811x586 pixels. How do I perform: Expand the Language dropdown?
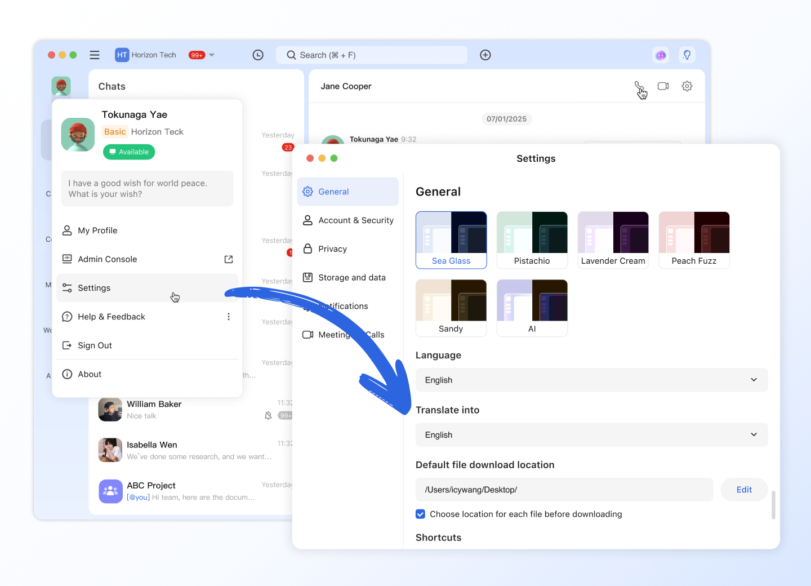(x=591, y=380)
